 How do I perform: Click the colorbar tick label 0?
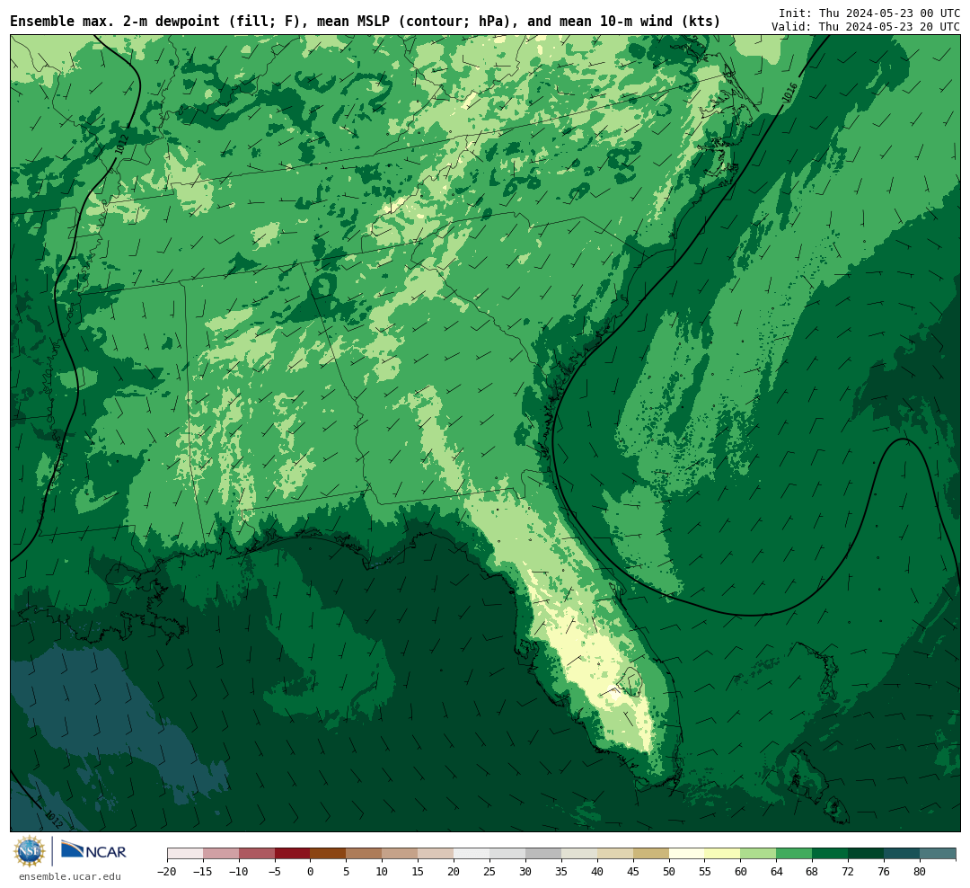311,872
